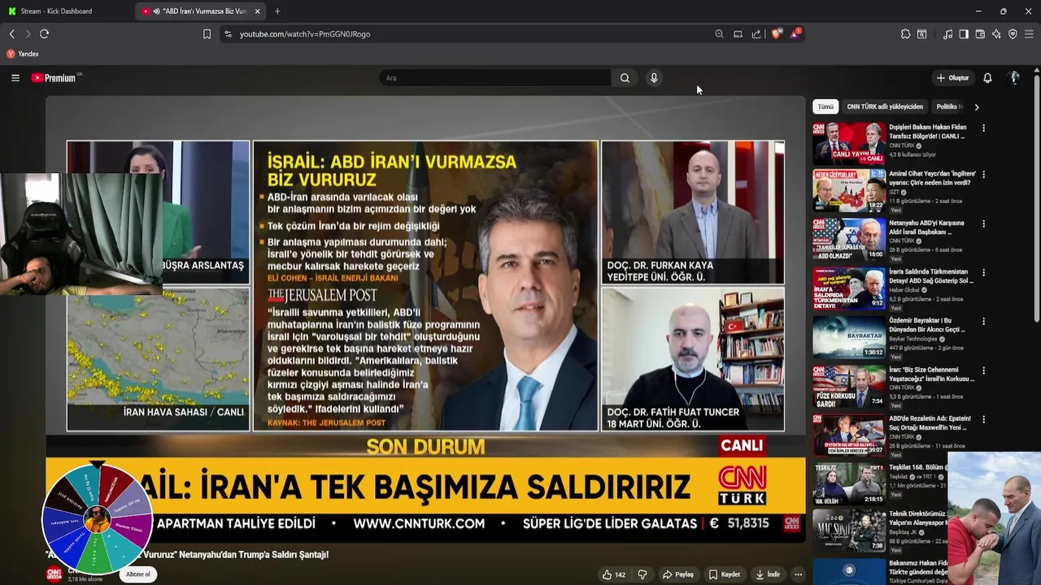Open Özdemir Bayraktar video thumbnail
The height and width of the screenshot is (585, 1041).
(x=849, y=337)
